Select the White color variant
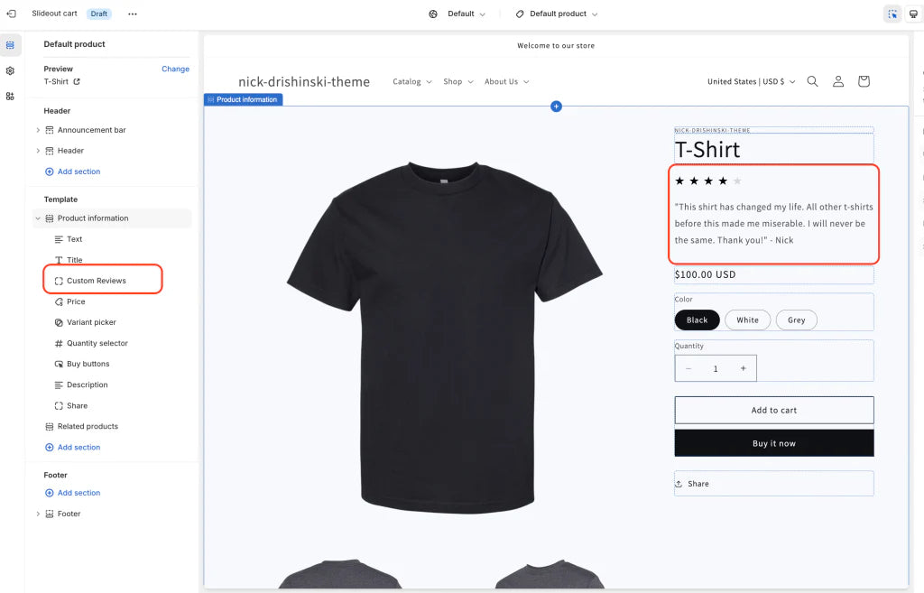This screenshot has width=924, height=593. 747,320
